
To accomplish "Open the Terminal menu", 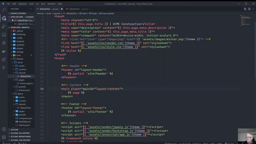I will point(51,4).
